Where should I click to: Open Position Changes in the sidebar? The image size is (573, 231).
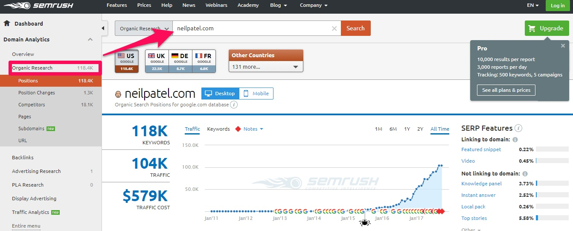point(36,93)
